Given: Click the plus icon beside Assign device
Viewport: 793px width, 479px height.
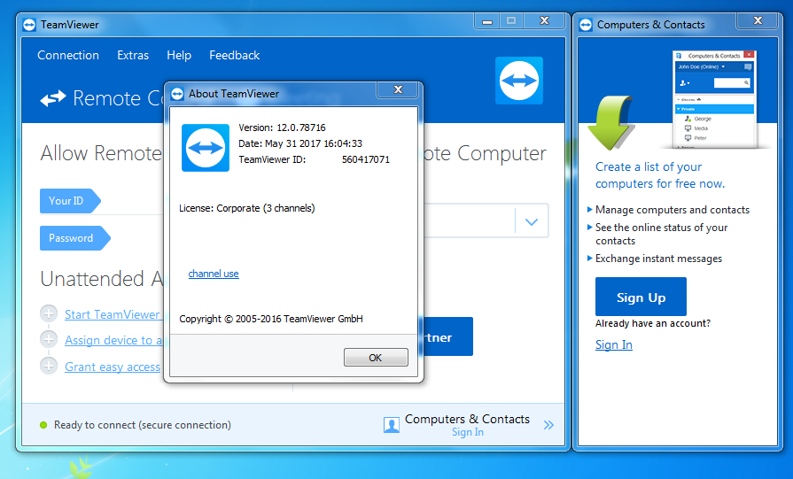Looking at the screenshot, I should point(49,339).
